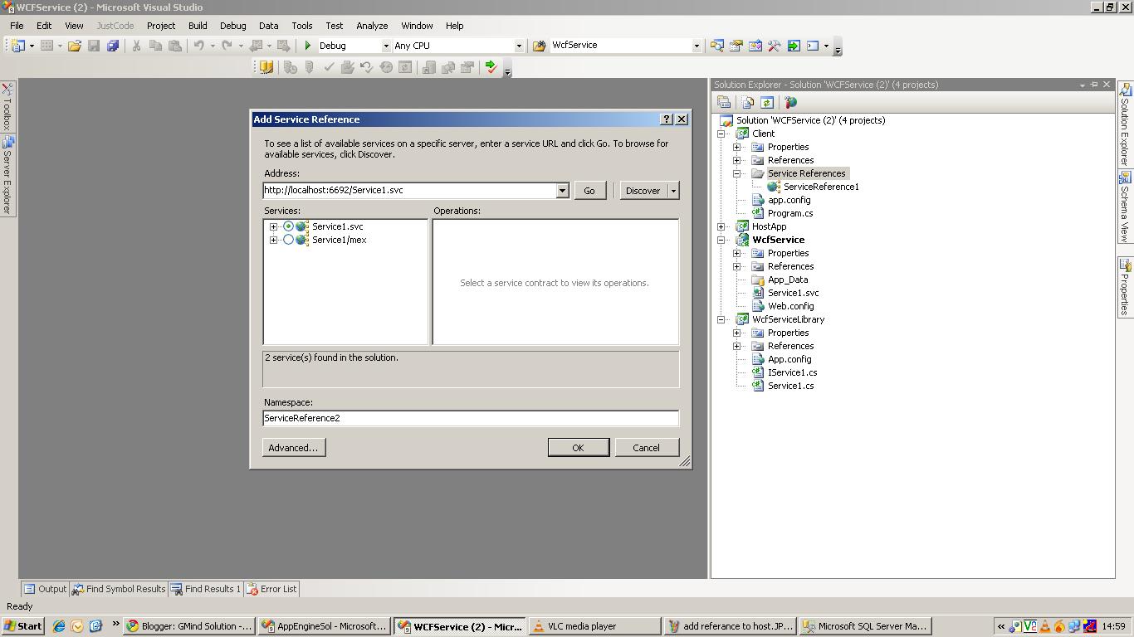Open the File menu

pos(17,26)
